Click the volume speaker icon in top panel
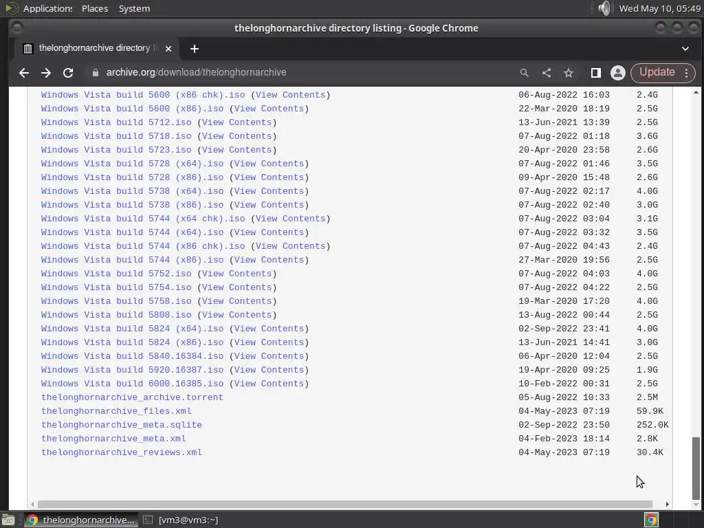This screenshot has width=704, height=528. (604, 8)
